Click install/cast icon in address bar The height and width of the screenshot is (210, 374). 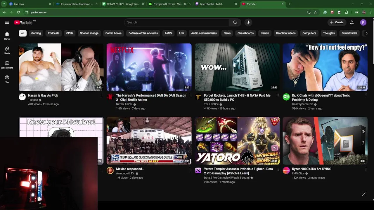click(309, 12)
